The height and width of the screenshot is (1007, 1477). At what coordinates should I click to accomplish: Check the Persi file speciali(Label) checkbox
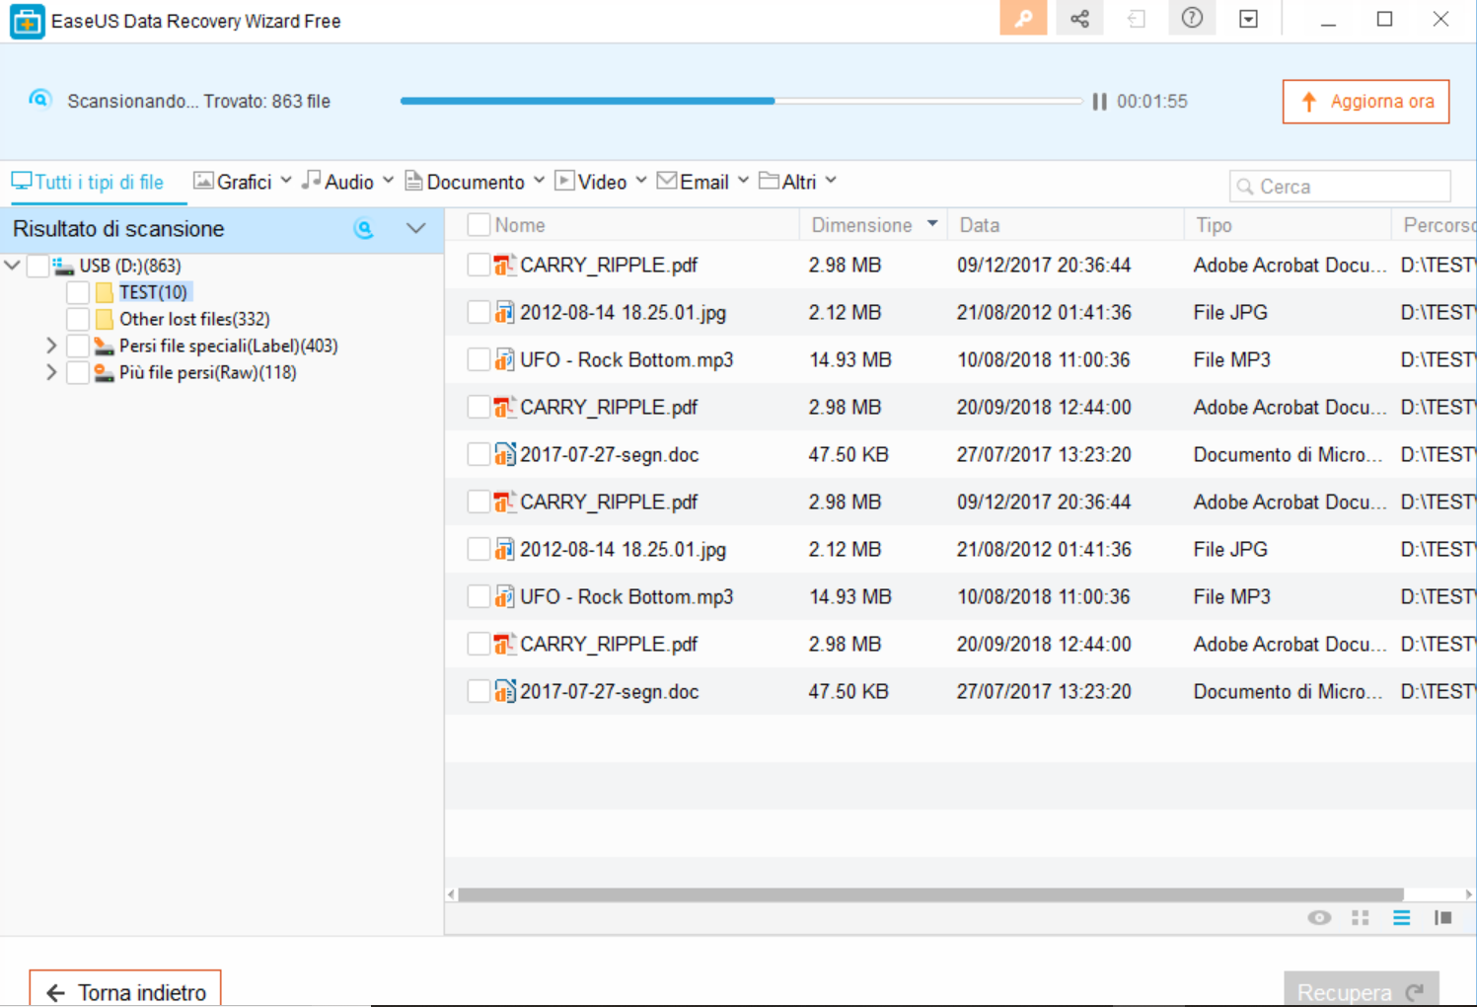tap(78, 346)
